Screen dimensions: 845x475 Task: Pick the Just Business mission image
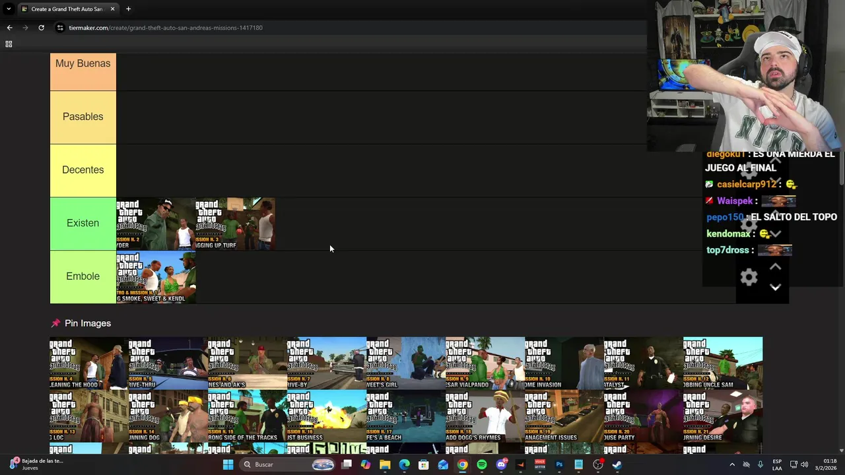coord(327,416)
